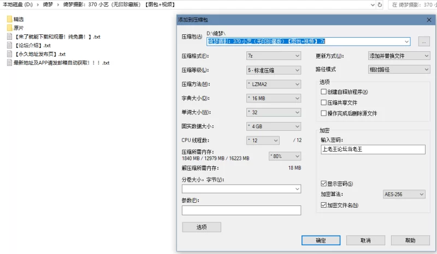The image size is (437, 254).
Task: Select the 【论坛介绍】.txt file icon
Action: pos(9,45)
